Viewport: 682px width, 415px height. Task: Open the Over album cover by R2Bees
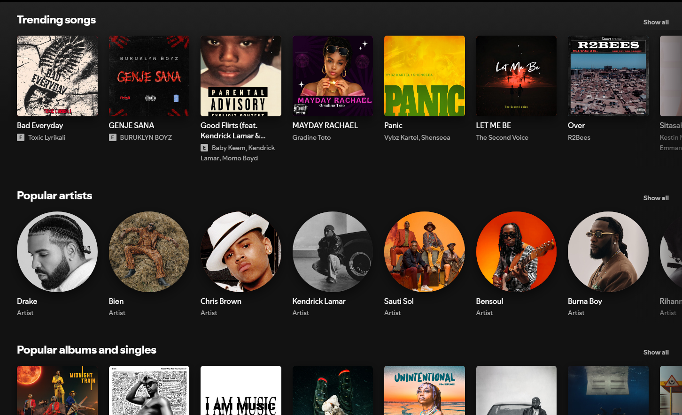(608, 75)
